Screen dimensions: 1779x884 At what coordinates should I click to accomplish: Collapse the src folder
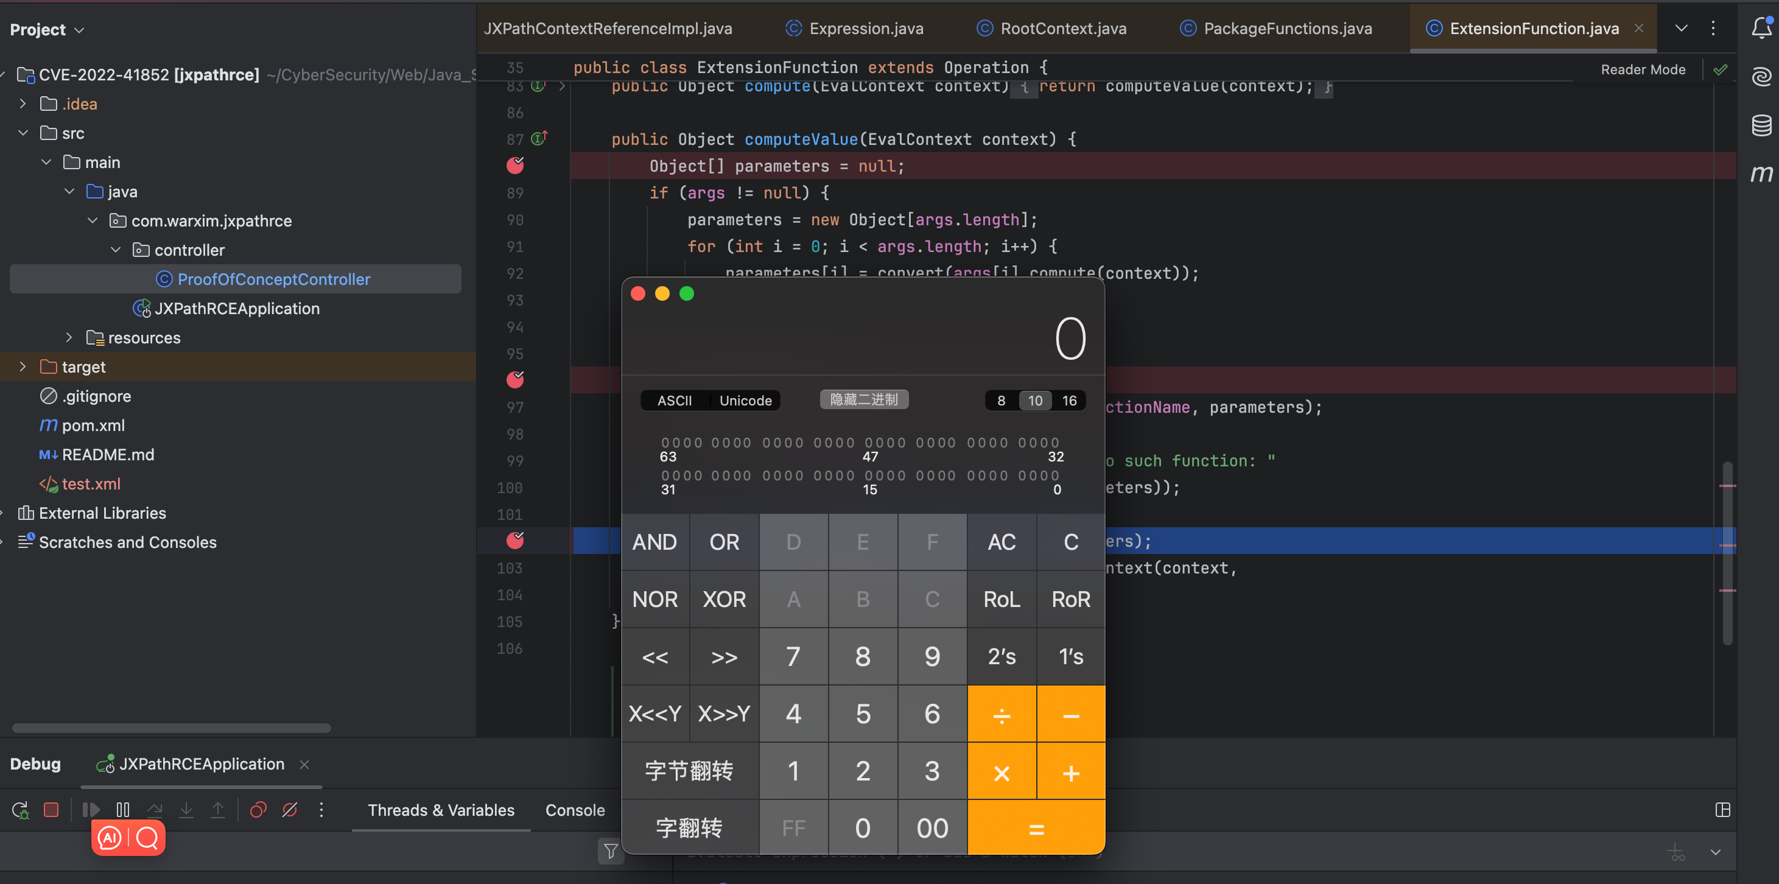pos(23,133)
